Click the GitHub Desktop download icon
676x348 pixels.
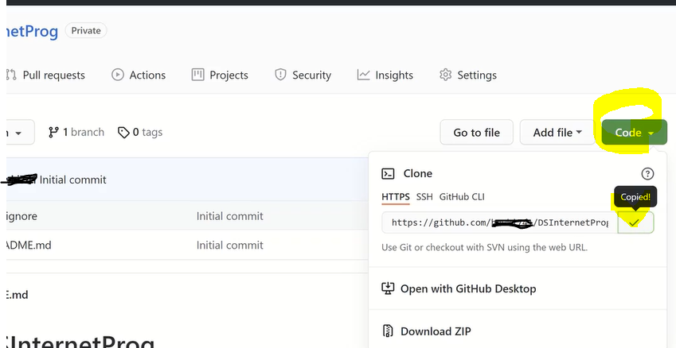(x=388, y=288)
